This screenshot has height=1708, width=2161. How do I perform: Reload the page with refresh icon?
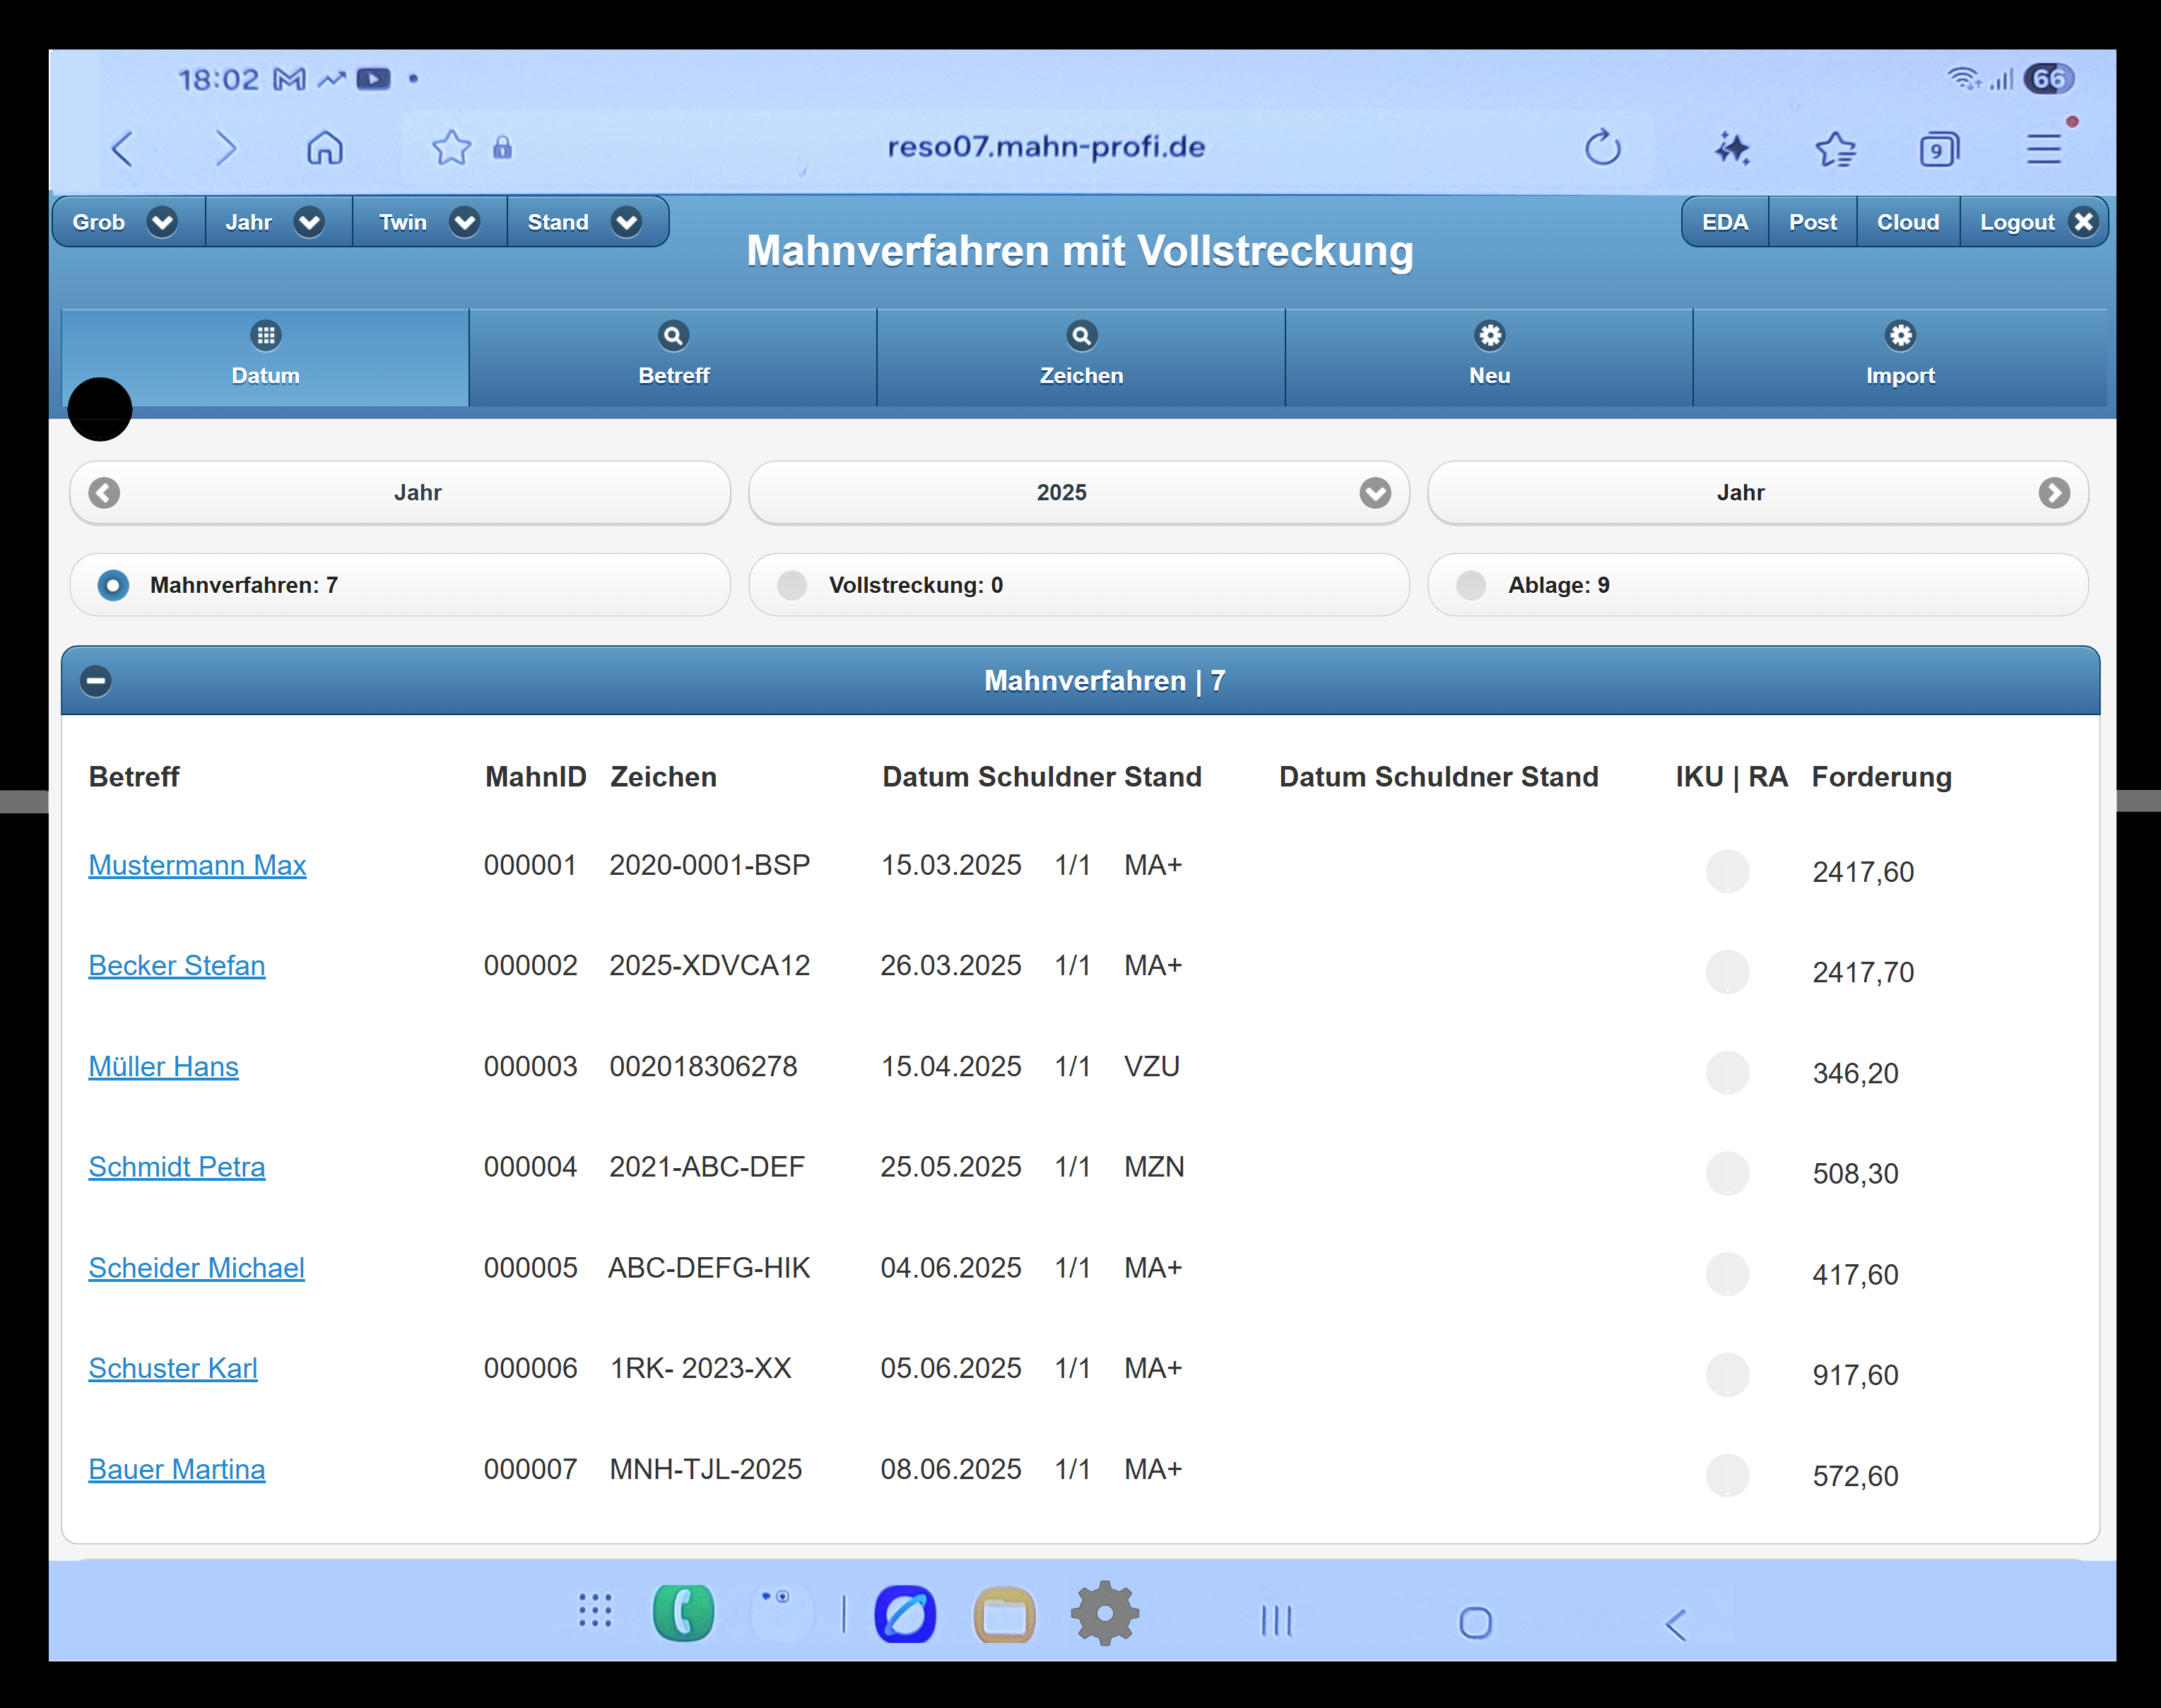(x=1602, y=148)
